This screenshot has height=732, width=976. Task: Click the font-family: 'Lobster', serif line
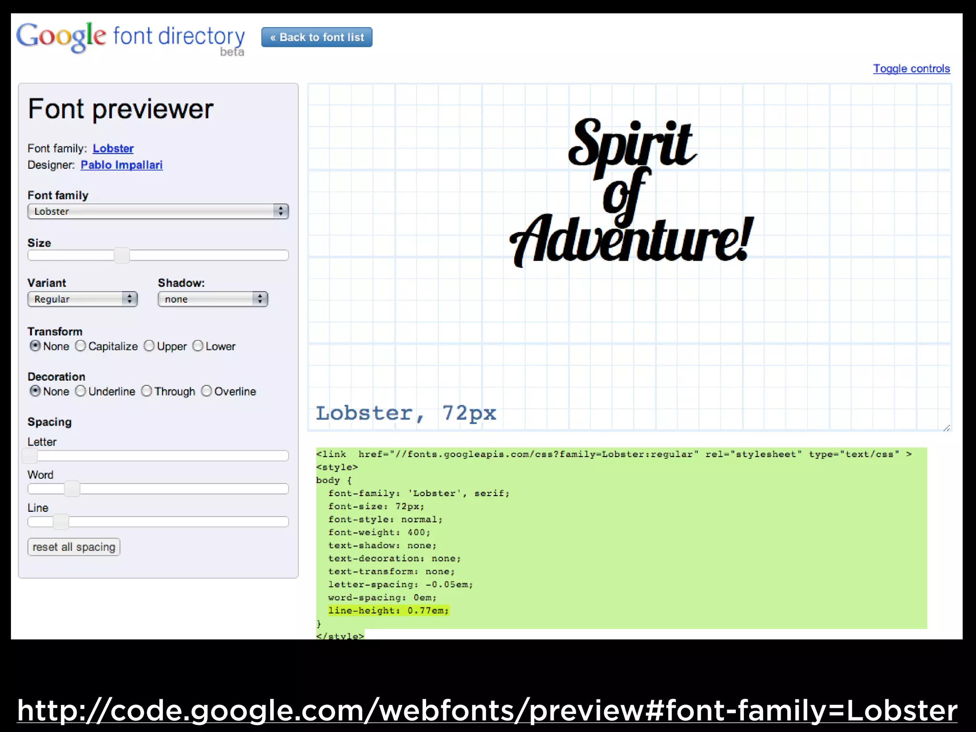tap(419, 493)
